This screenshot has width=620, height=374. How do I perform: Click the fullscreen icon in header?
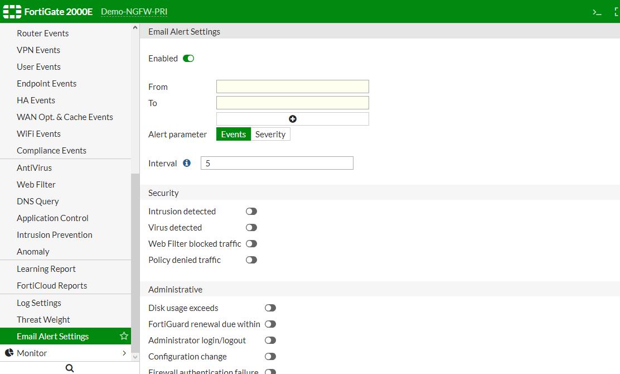(x=617, y=12)
